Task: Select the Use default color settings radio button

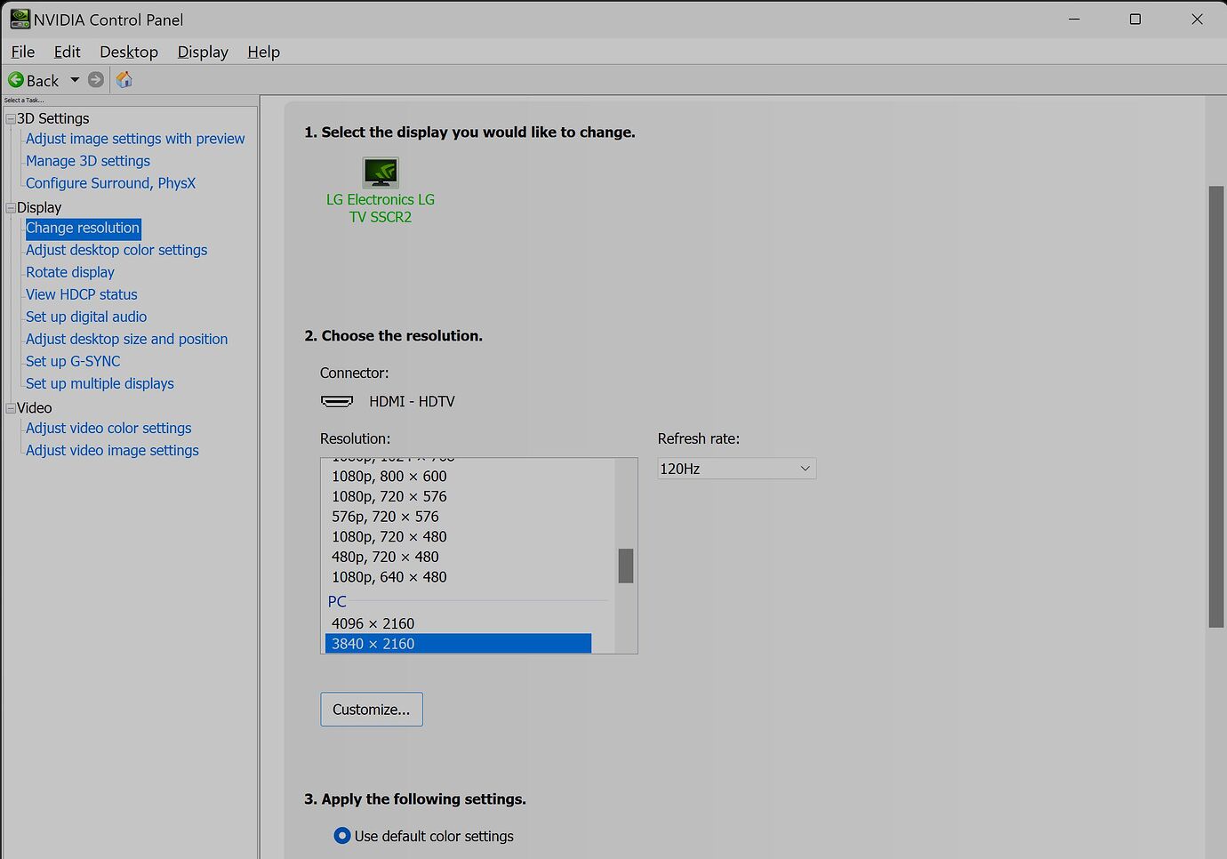Action: [x=341, y=835]
